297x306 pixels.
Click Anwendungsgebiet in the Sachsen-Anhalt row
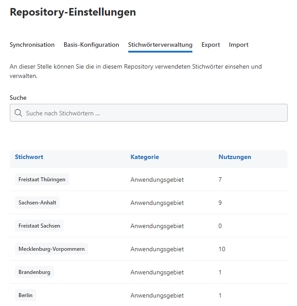pos(157,203)
